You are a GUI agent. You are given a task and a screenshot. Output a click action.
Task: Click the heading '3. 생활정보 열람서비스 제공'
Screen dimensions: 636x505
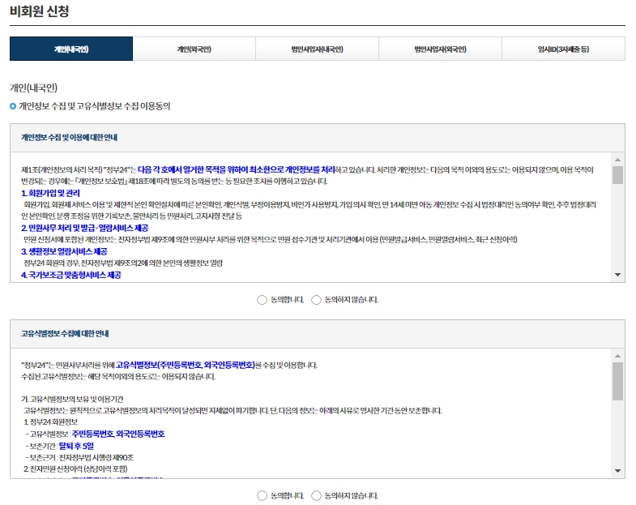pyautogui.click(x=65, y=251)
